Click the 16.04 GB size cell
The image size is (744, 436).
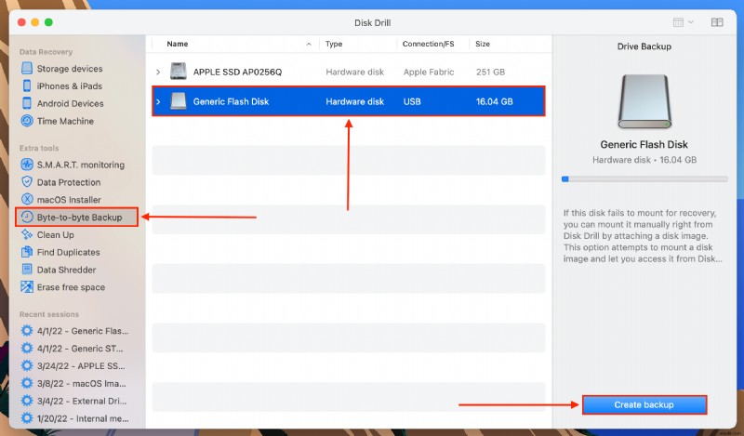(x=495, y=101)
